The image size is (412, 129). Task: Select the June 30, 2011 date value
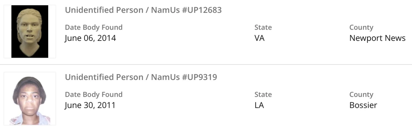pos(90,105)
